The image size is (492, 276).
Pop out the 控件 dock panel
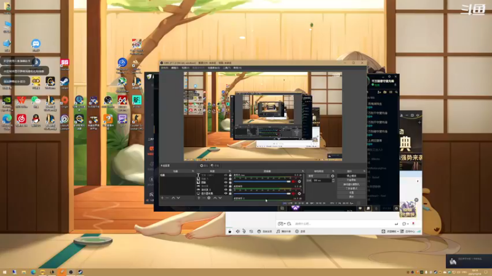pyautogui.click(x=364, y=171)
